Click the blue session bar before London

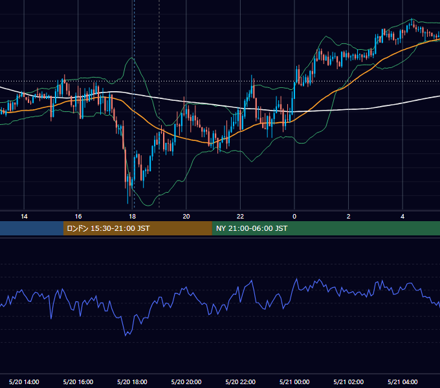(32, 228)
